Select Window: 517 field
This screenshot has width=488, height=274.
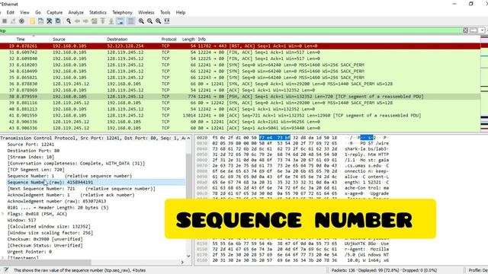(x=22, y=220)
